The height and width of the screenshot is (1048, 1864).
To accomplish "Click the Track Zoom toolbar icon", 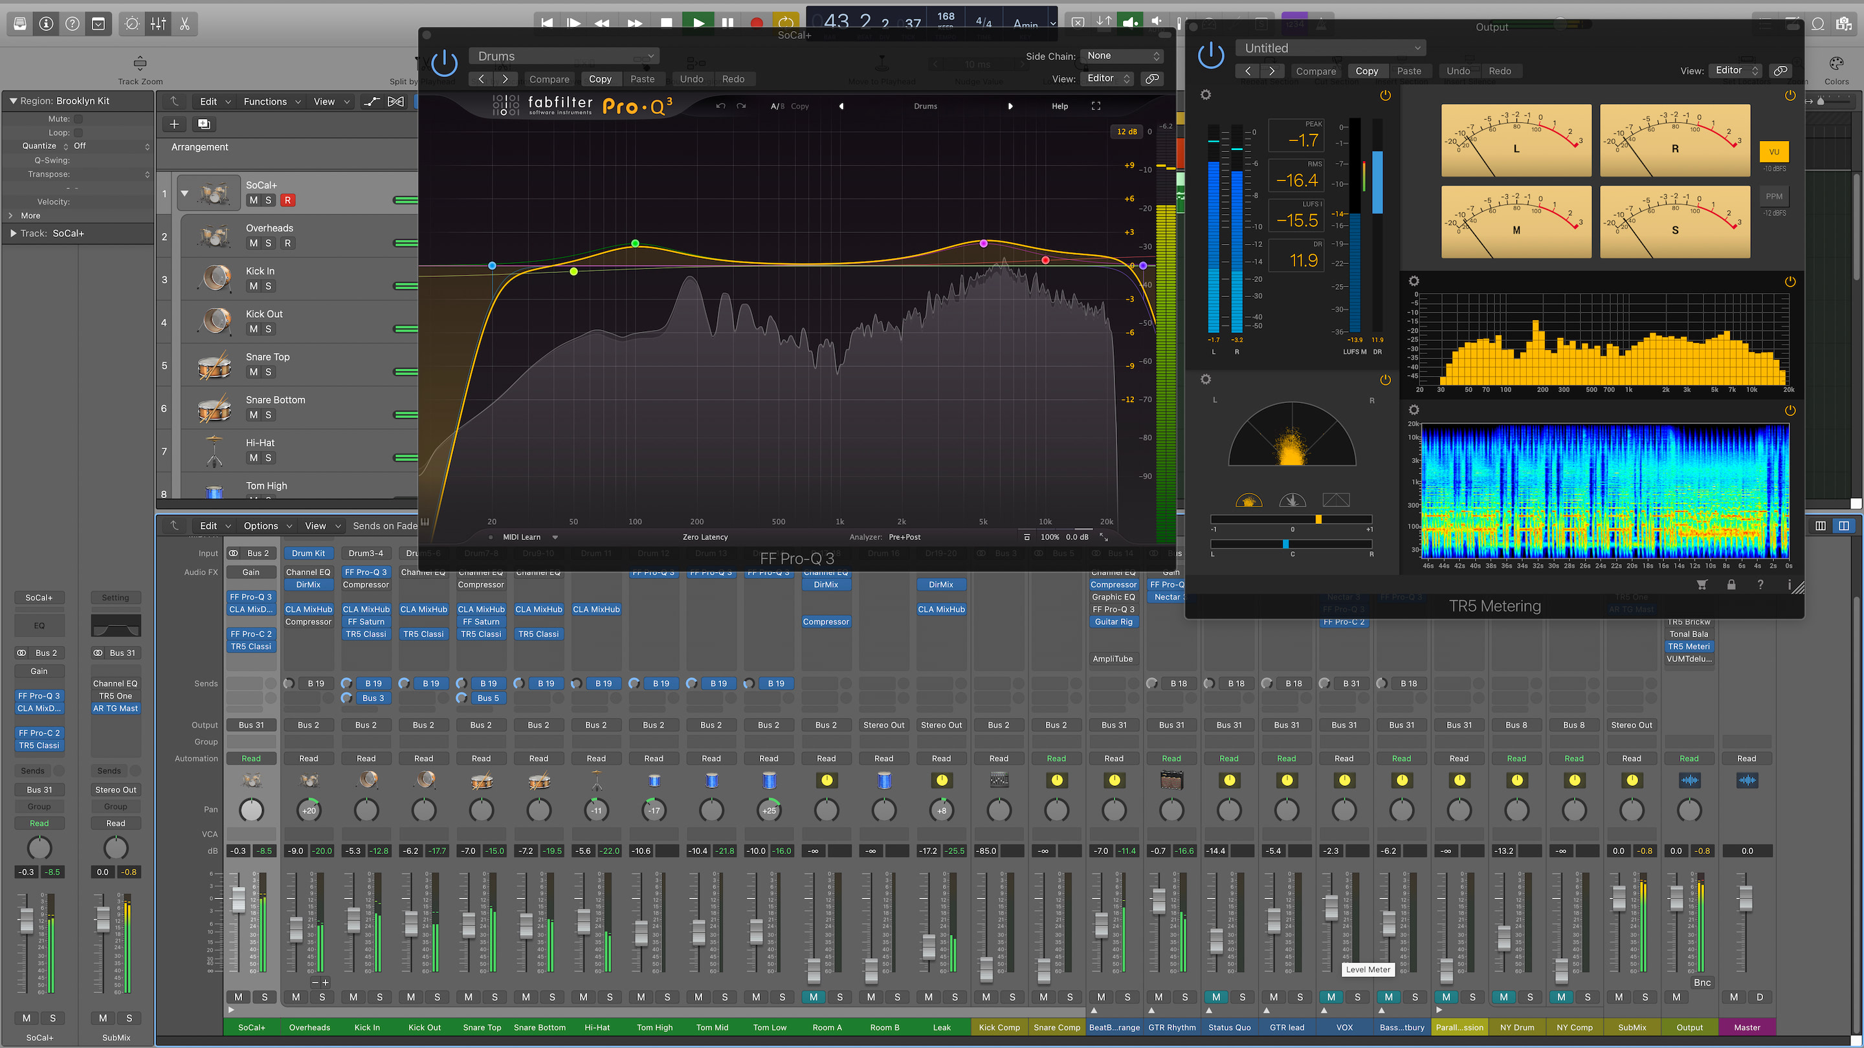I will click(140, 63).
